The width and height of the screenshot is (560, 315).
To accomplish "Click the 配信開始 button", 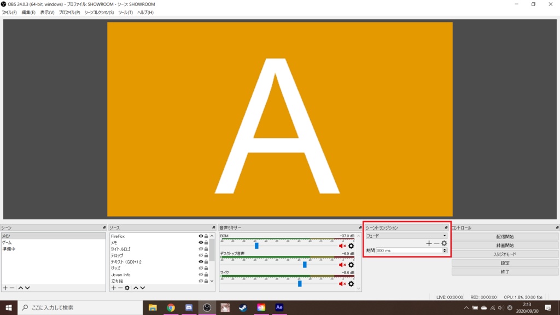I will [505, 237].
